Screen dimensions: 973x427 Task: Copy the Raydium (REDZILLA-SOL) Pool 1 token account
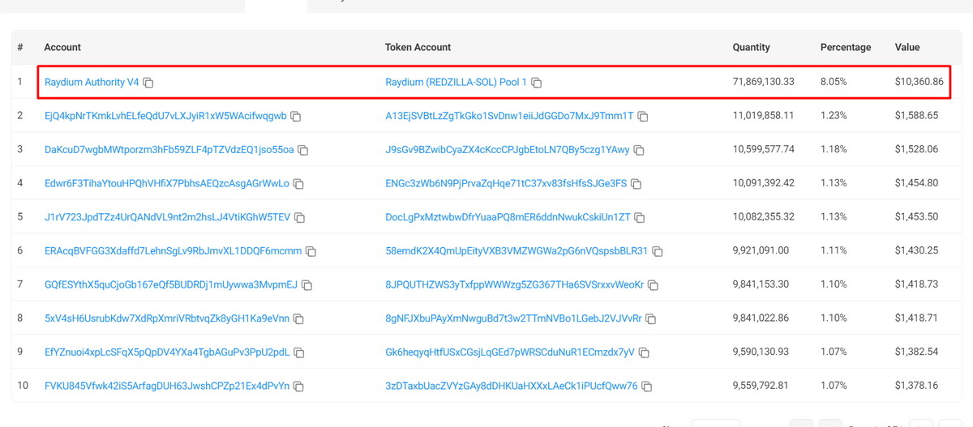click(537, 83)
